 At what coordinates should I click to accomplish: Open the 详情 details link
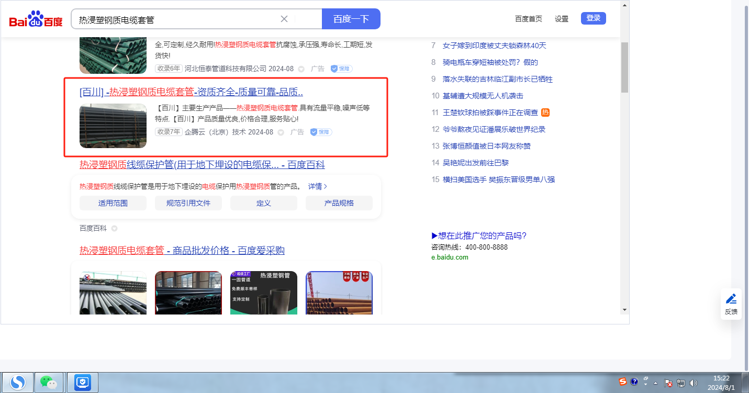tap(318, 186)
